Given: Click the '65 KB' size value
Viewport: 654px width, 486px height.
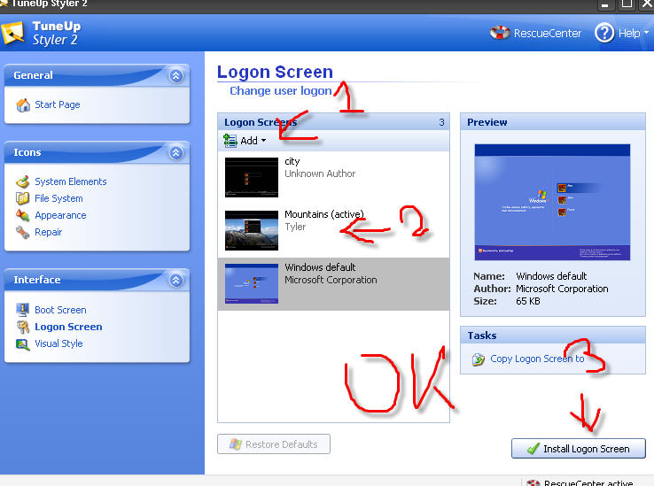Looking at the screenshot, I should point(528,301).
